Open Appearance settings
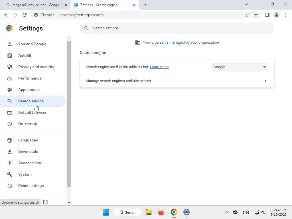The image size is (292, 219). pyautogui.click(x=33, y=90)
